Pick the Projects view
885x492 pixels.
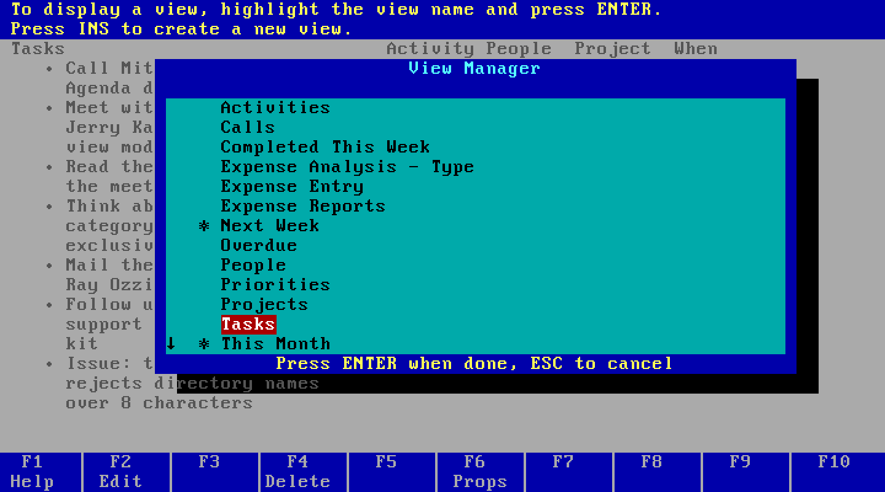tap(264, 304)
